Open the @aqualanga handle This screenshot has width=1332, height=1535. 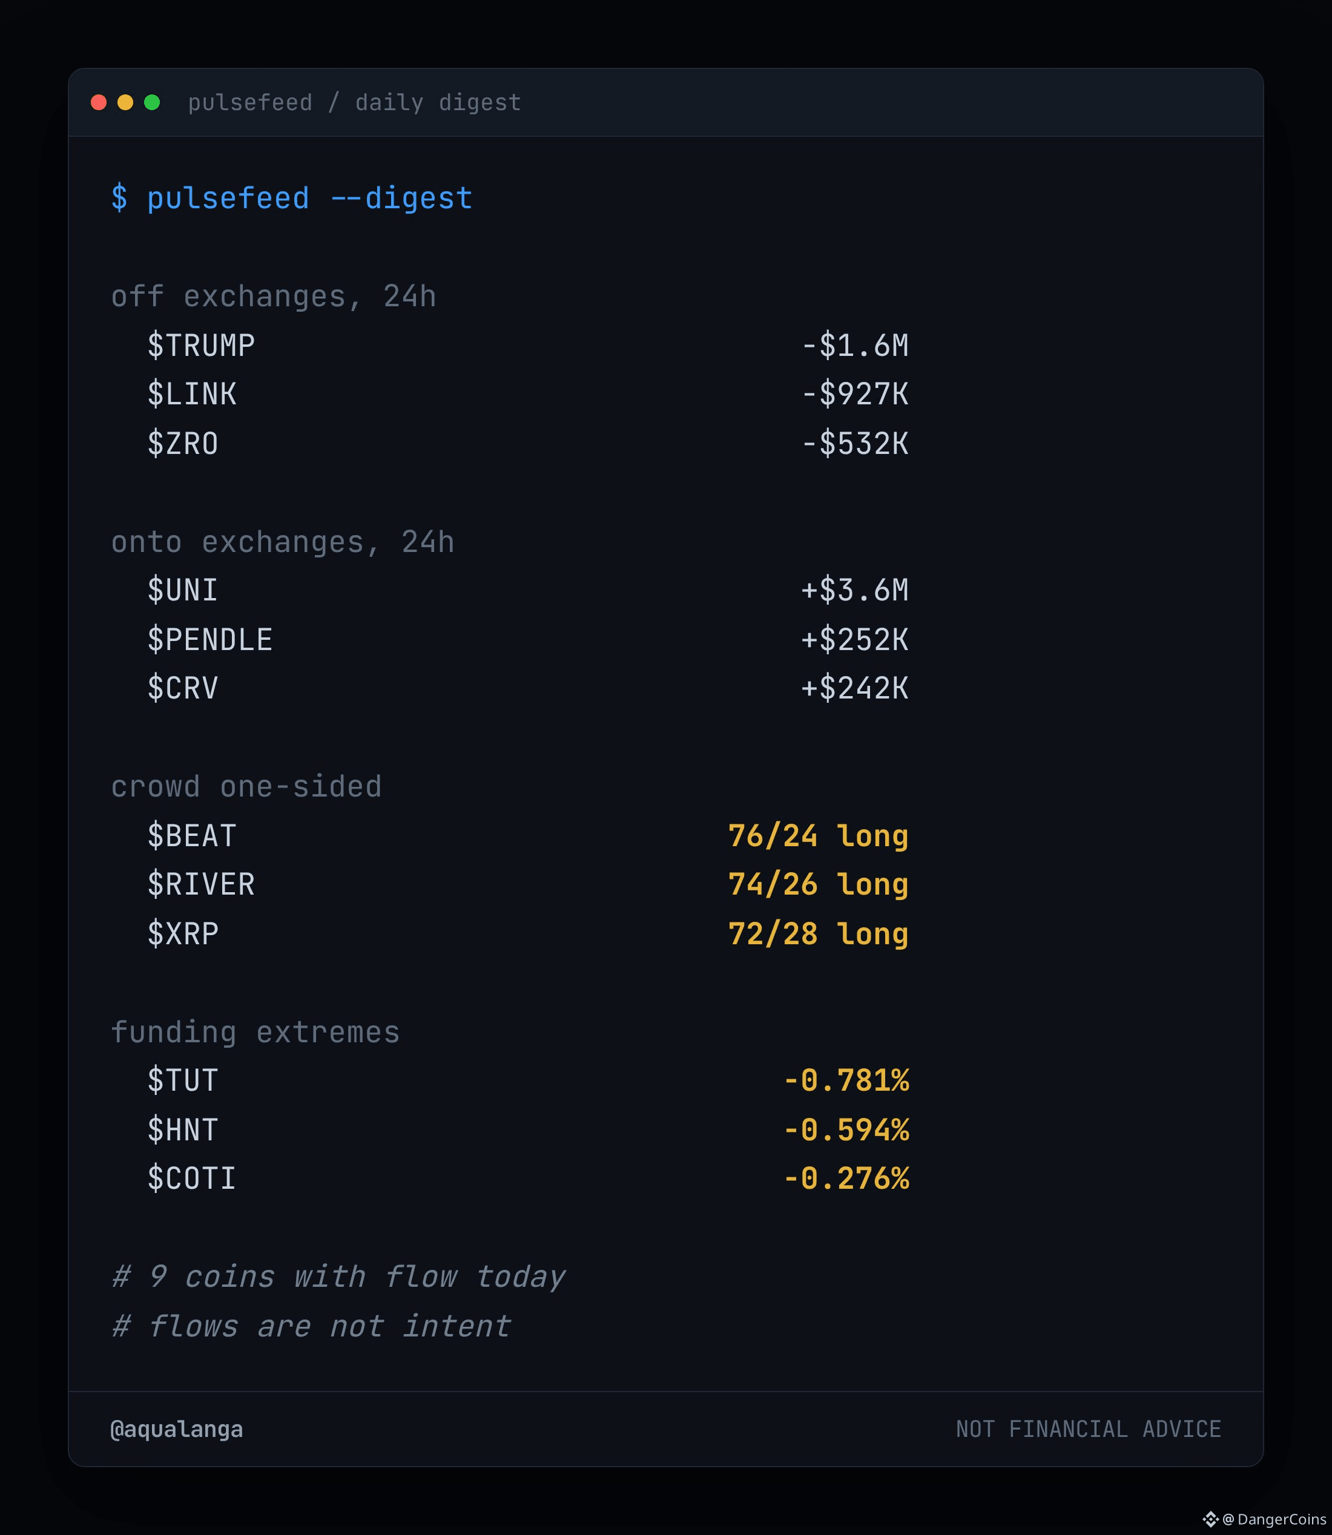coord(176,1430)
